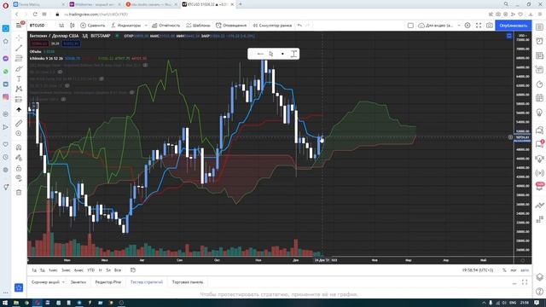
Task: Maximize the bottom panel
Action: coord(525,282)
